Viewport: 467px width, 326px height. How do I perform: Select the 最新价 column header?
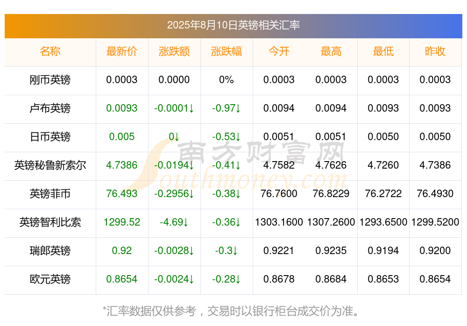122,51
